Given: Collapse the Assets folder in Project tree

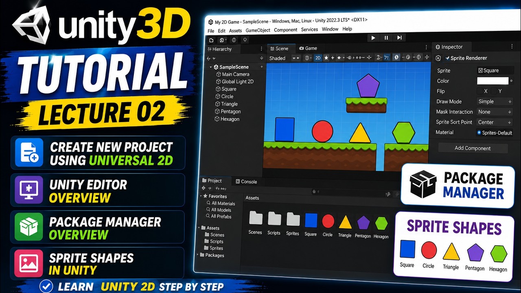Looking at the screenshot, I should coord(199,228).
